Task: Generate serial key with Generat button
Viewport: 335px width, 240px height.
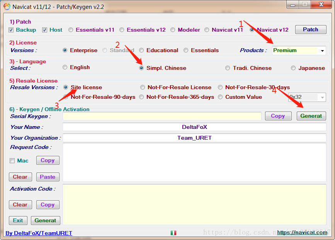Action: tap(311, 116)
